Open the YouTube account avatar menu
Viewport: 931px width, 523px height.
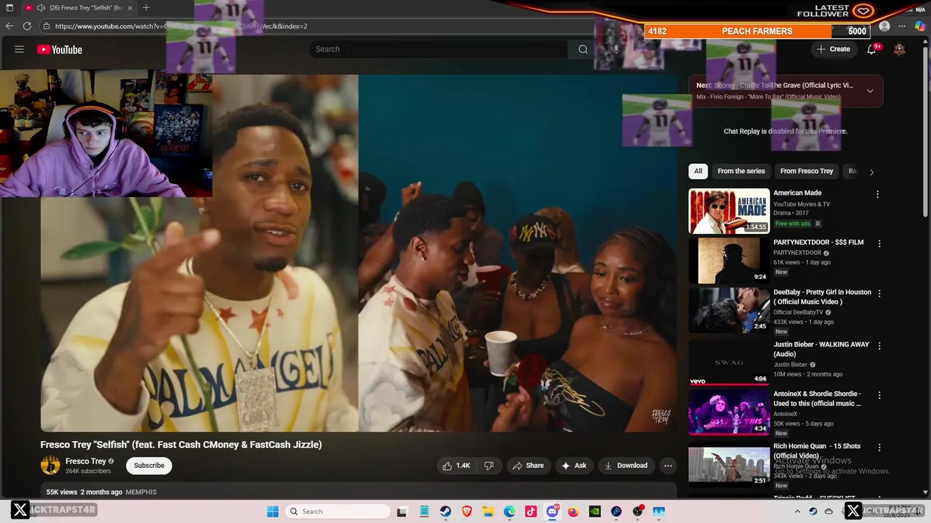900,49
